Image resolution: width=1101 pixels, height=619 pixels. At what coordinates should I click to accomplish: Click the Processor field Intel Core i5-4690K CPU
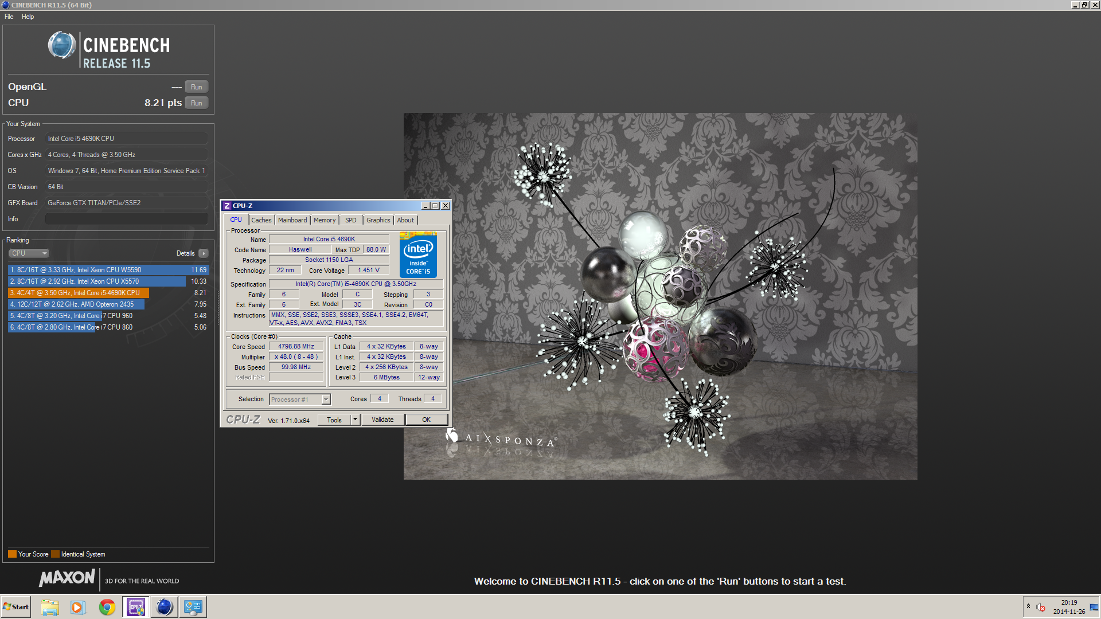(x=127, y=139)
